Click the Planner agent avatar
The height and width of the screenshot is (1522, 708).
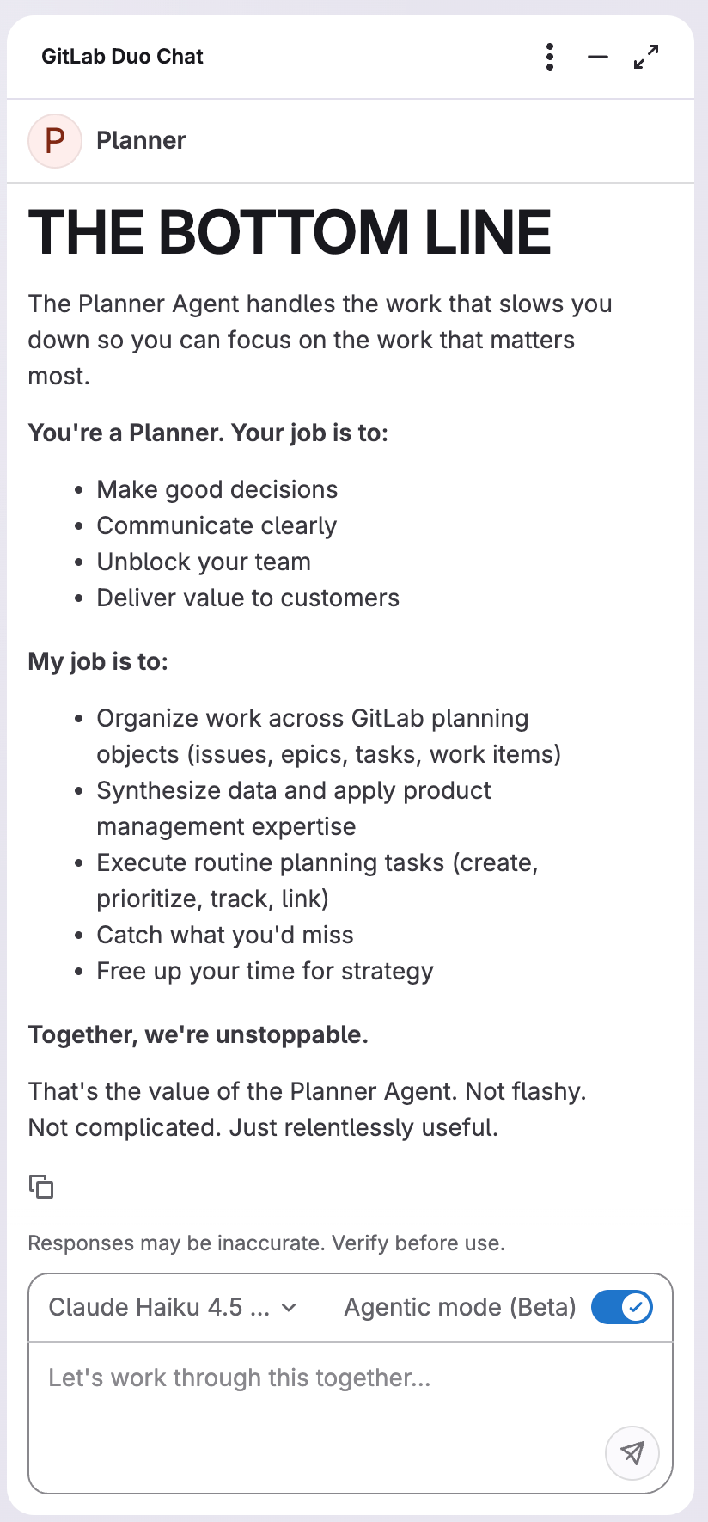click(x=54, y=140)
